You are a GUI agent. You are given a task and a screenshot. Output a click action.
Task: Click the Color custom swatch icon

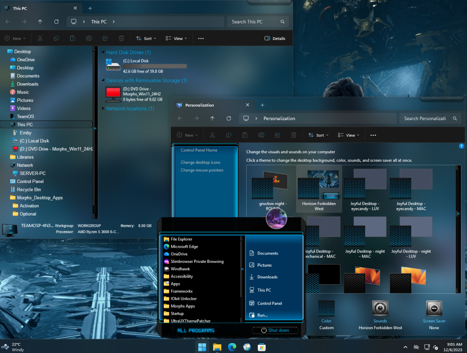coord(327,308)
